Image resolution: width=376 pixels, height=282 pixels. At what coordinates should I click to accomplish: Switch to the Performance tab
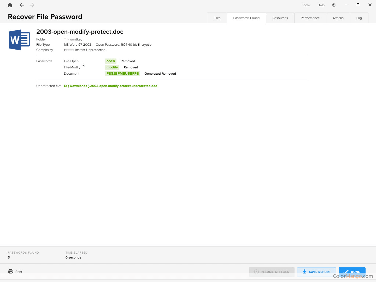pyautogui.click(x=310, y=18)
